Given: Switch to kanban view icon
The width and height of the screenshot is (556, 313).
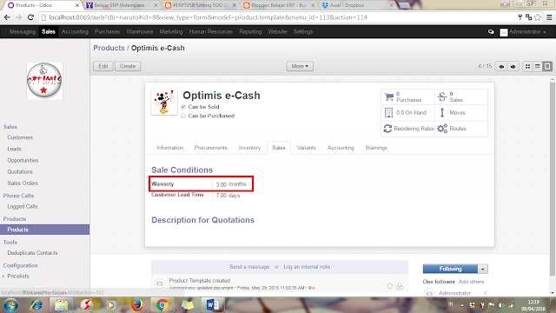Looking at the screenshot, I should point(527,66).
